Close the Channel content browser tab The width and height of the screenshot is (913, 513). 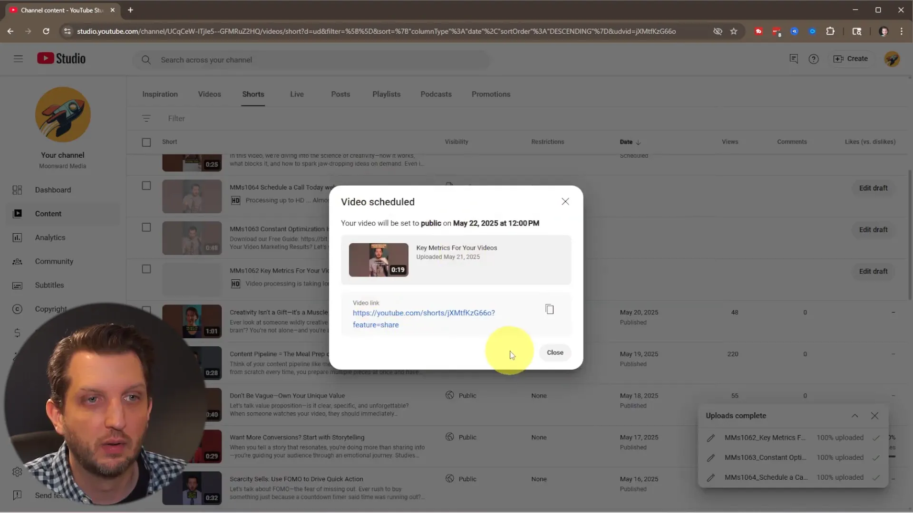pos(113,10)
